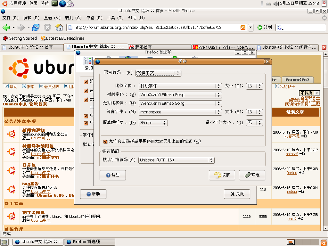The width and height of the screenshot is (328, 246).
Task: Click the latest-post icon next to oneleaf
Action: click(302, 154)
